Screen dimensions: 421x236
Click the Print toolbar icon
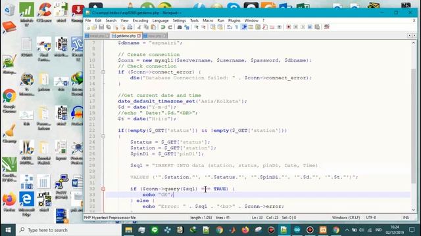130,27
